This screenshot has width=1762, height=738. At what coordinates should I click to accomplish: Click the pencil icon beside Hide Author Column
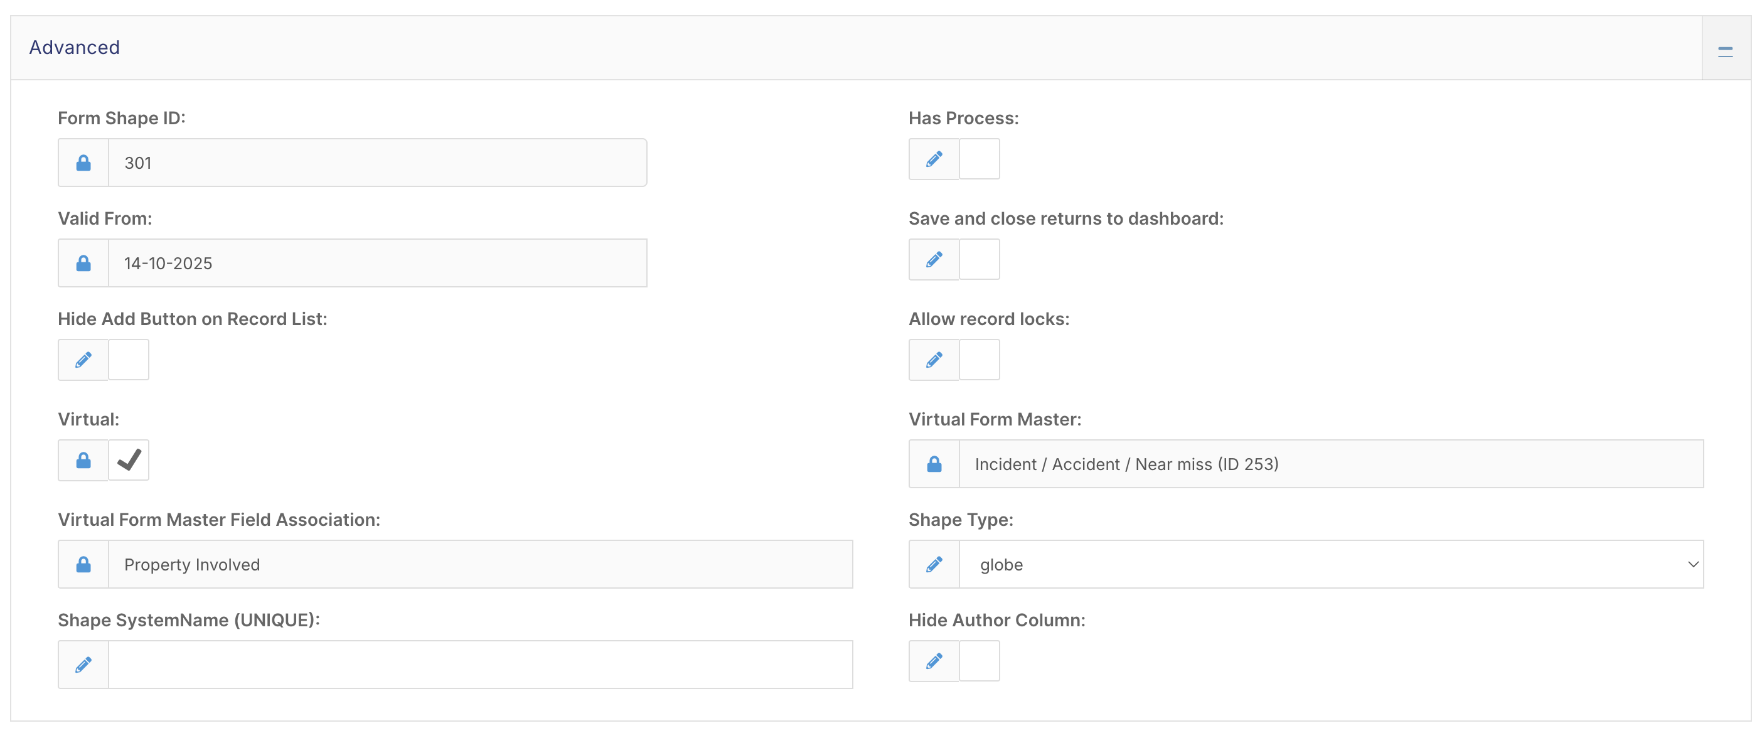[x=934, y=661]
